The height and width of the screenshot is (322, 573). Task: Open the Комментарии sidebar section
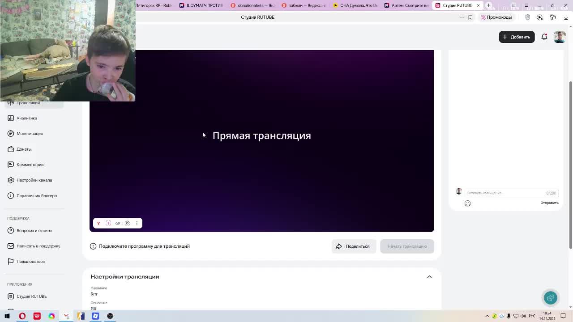[30, 165]
